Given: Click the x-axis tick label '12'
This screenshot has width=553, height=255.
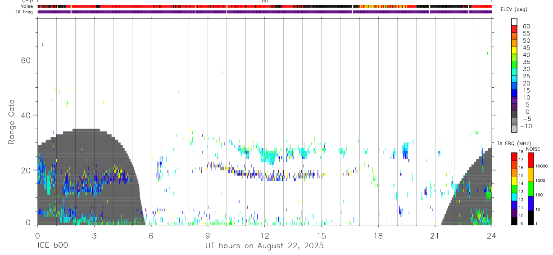Looking at the screenshot, I should tap(264, 236).
